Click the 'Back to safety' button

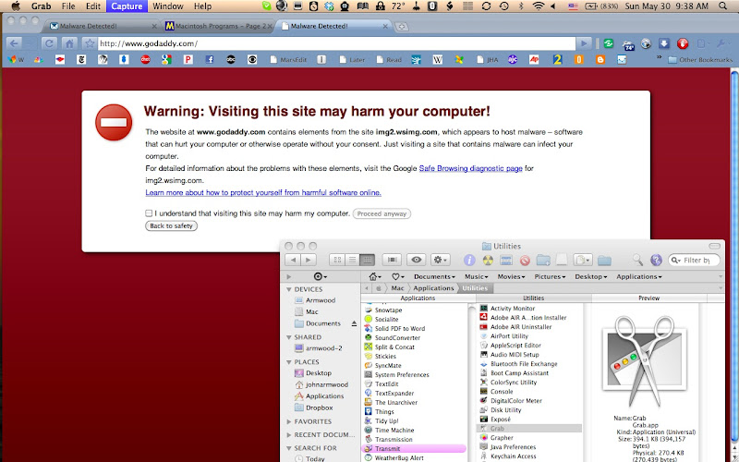(x=171, y=225)
